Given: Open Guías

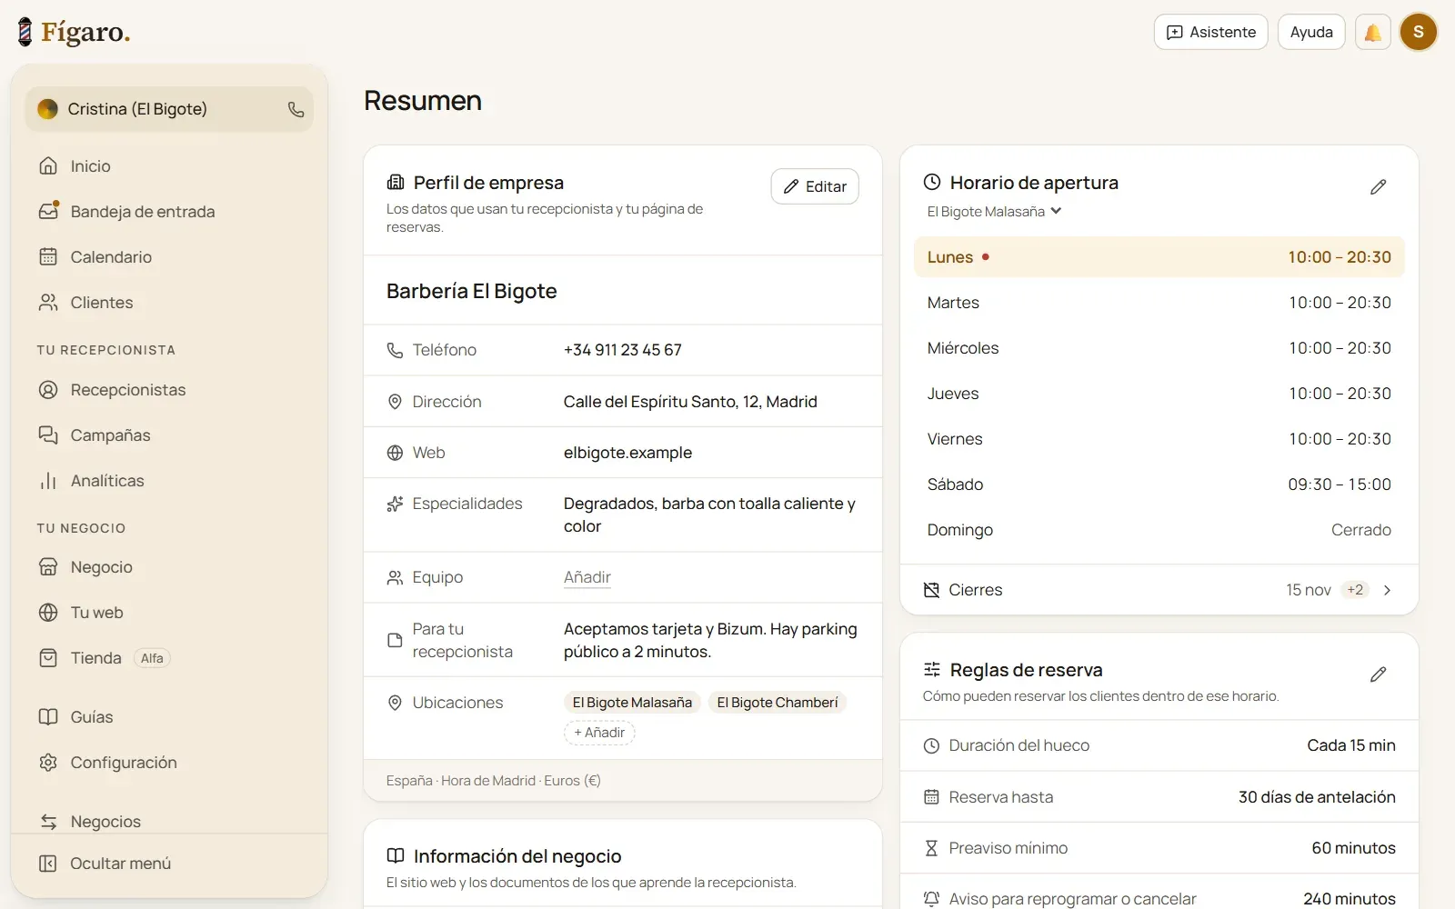Looking at the screenshot, I should pos(169,717).
